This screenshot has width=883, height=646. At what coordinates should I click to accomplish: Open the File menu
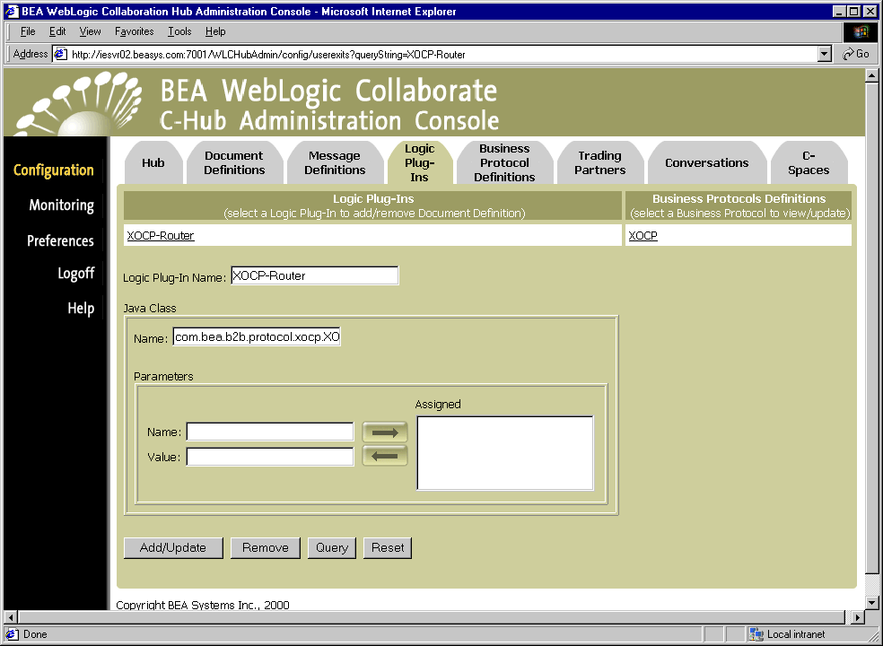(x=28, y=31)
